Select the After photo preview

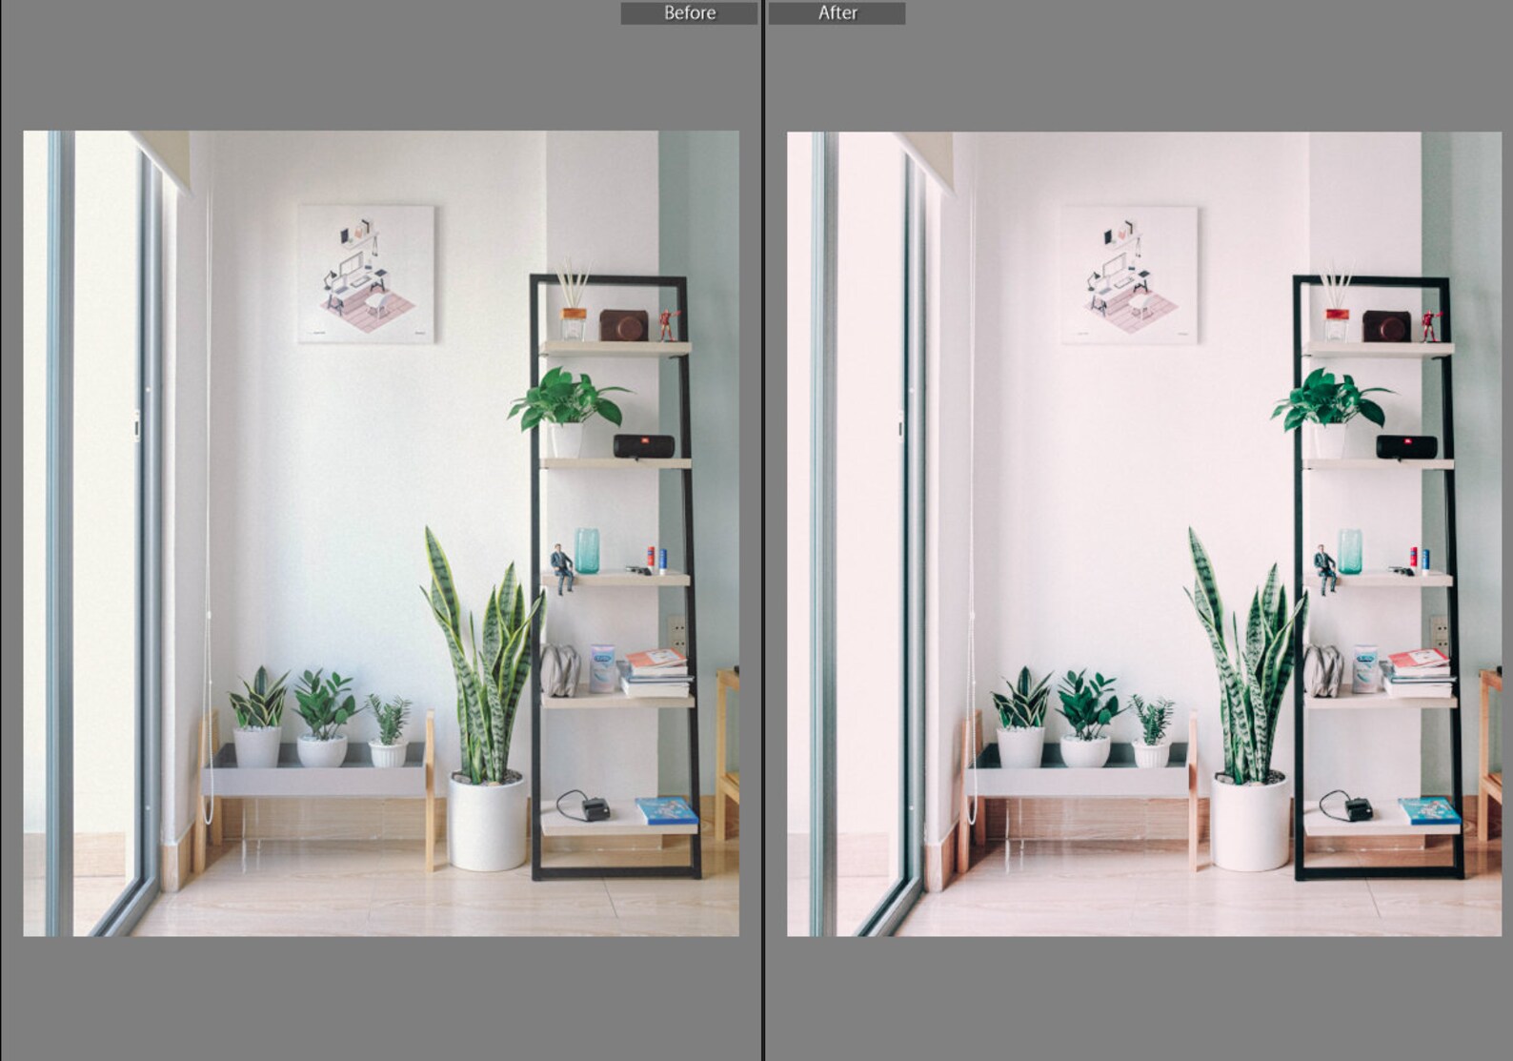pyautogui.click(x=1144, y=533)
